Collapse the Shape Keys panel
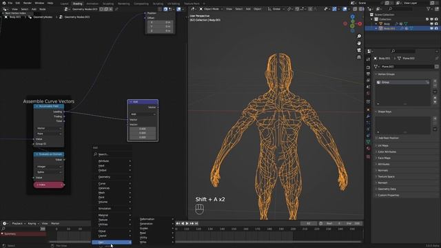Viewport: 441px width, 248px height. tap(384, 112)
